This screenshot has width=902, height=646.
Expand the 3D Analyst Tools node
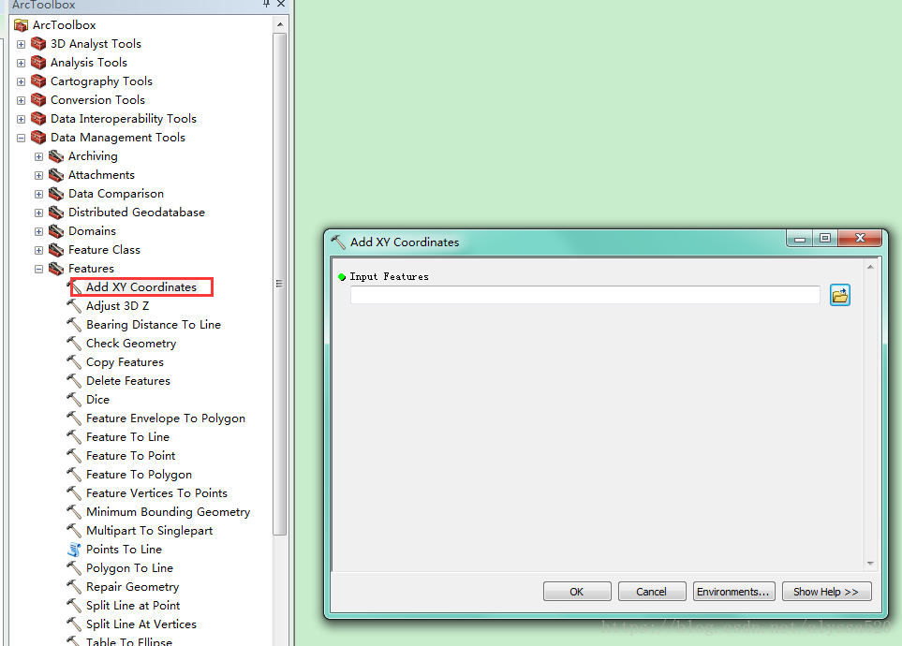[x=22, y=44]
